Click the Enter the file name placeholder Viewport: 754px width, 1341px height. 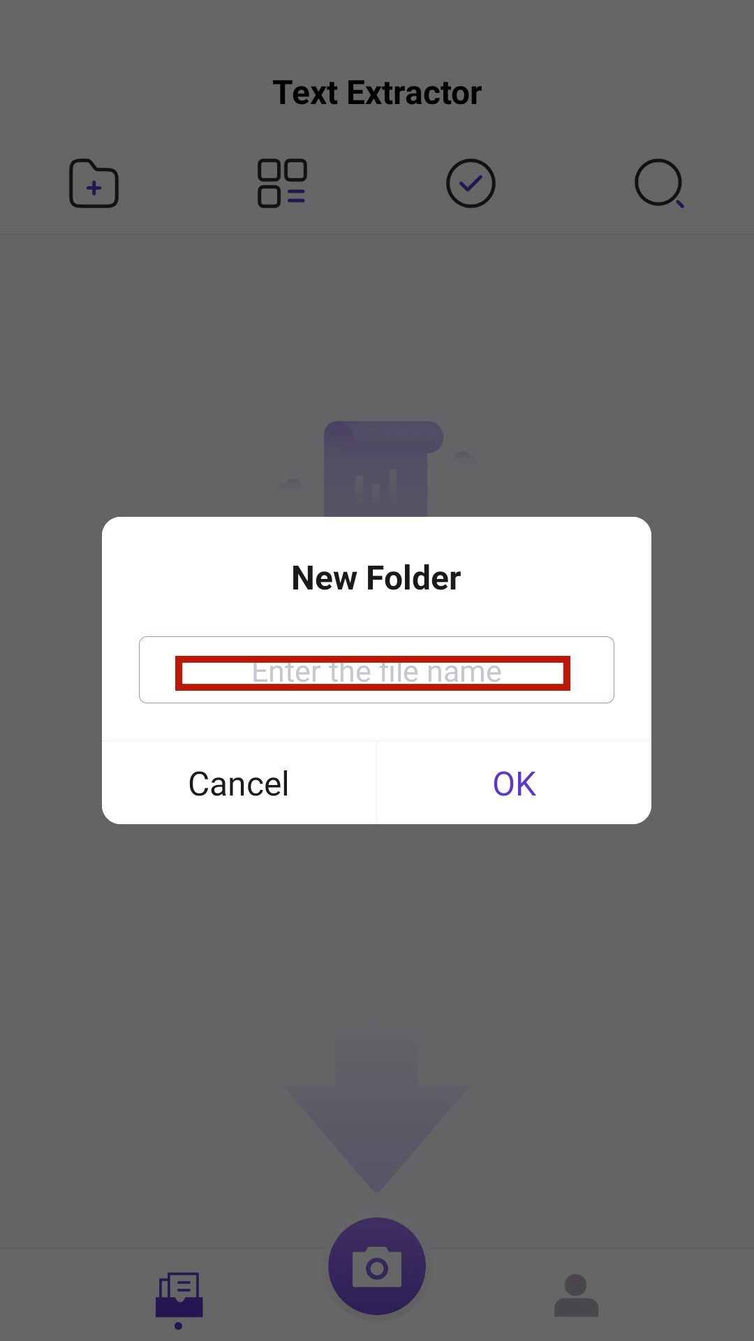pos(376,672)
